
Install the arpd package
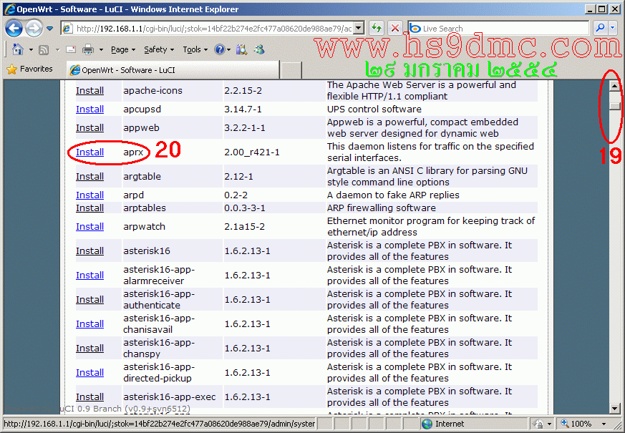89,195
